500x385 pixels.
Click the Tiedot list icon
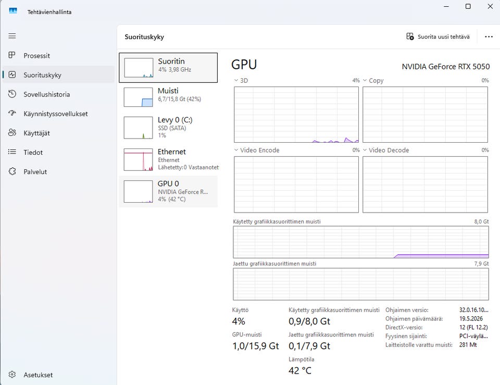tap(12, 152)
